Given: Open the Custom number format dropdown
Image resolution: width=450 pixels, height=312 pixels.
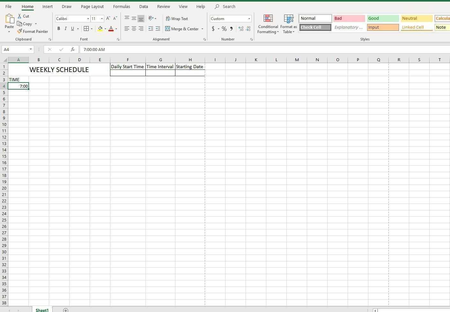Looking at the screenshot, I should coord(249,18).
